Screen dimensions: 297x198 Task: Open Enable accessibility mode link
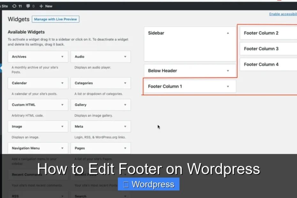(x=283, y=14)
